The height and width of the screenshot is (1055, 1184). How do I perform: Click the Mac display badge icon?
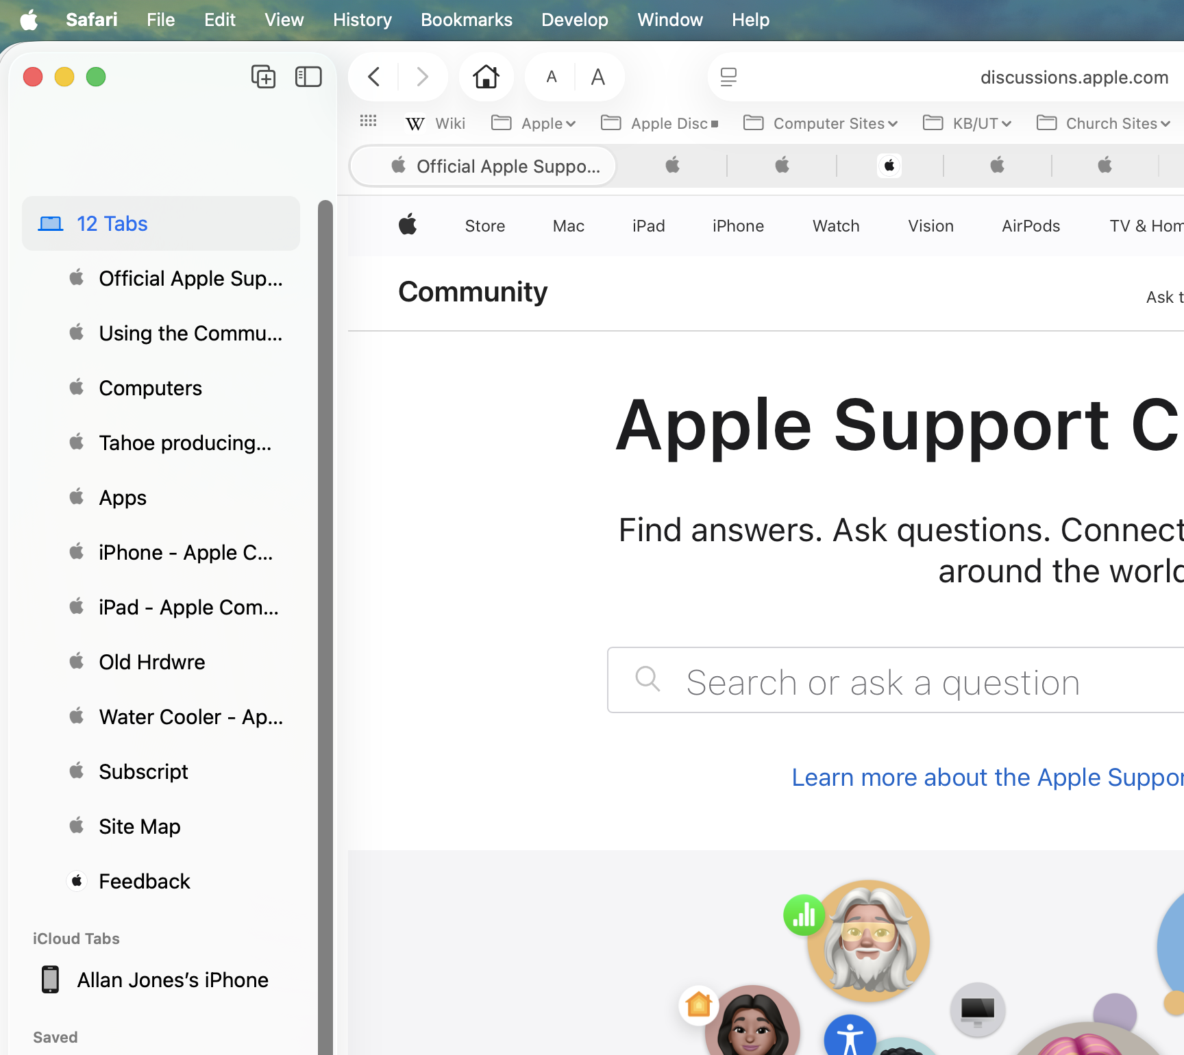[978, 1010]
